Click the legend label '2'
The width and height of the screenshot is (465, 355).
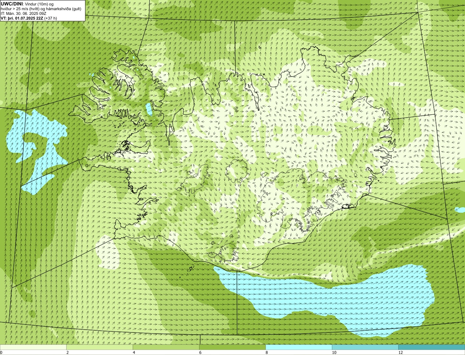[68, 352]
